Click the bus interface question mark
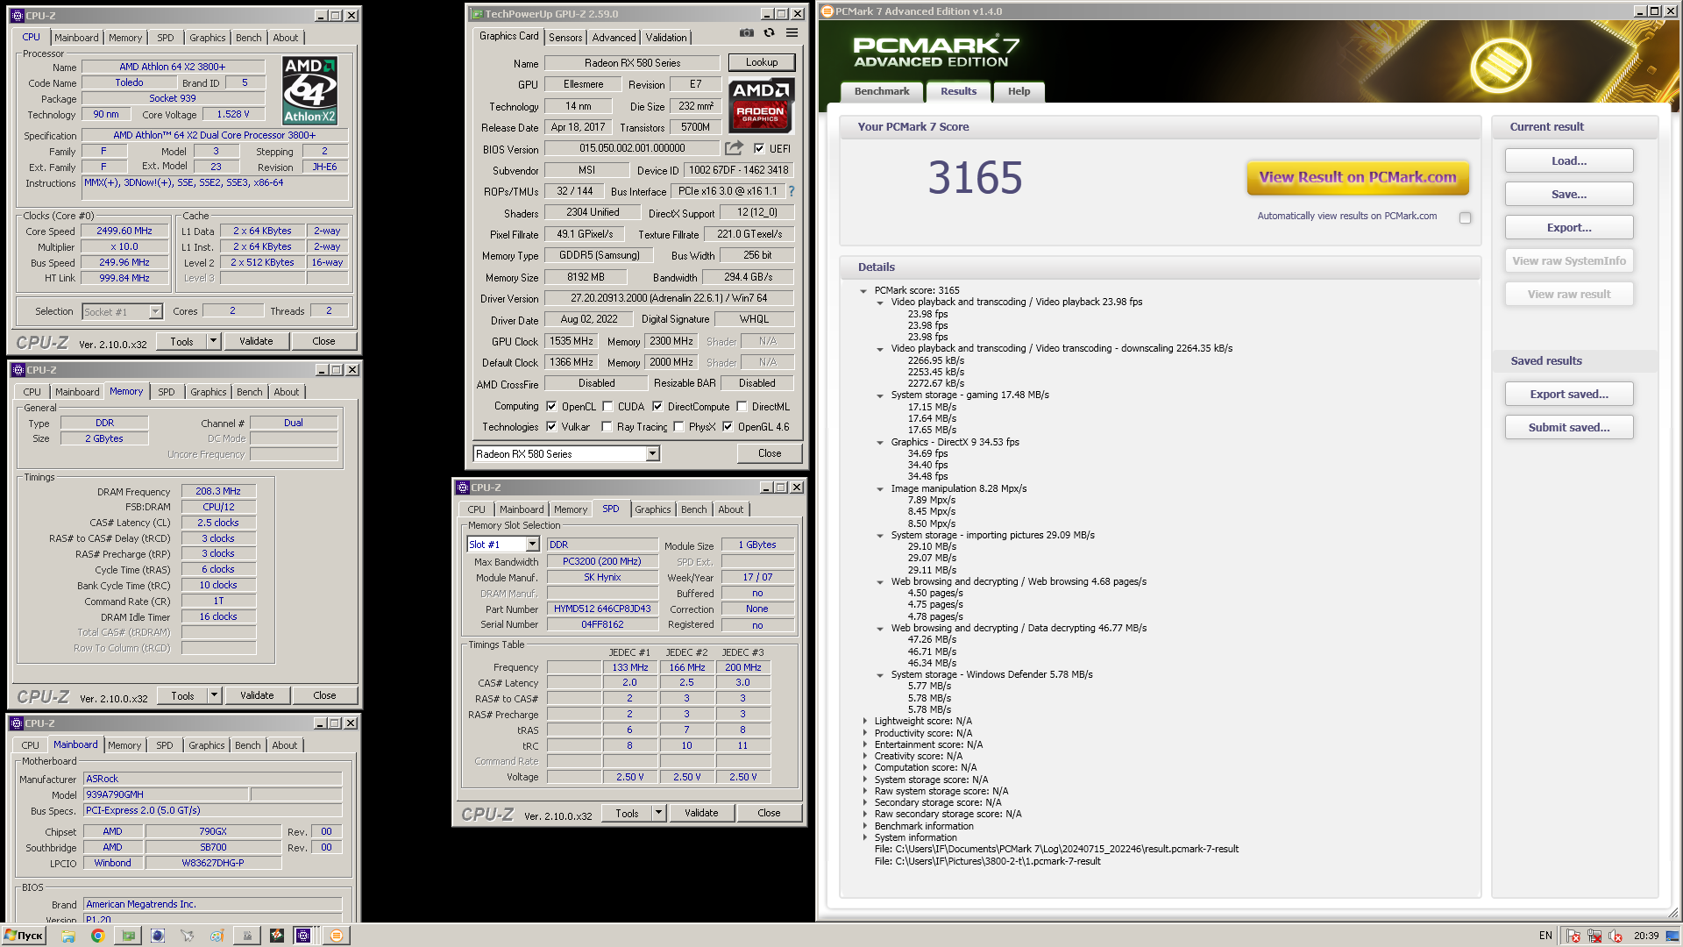The height and width of the screenshot is (947, 1683). (792, 191)
